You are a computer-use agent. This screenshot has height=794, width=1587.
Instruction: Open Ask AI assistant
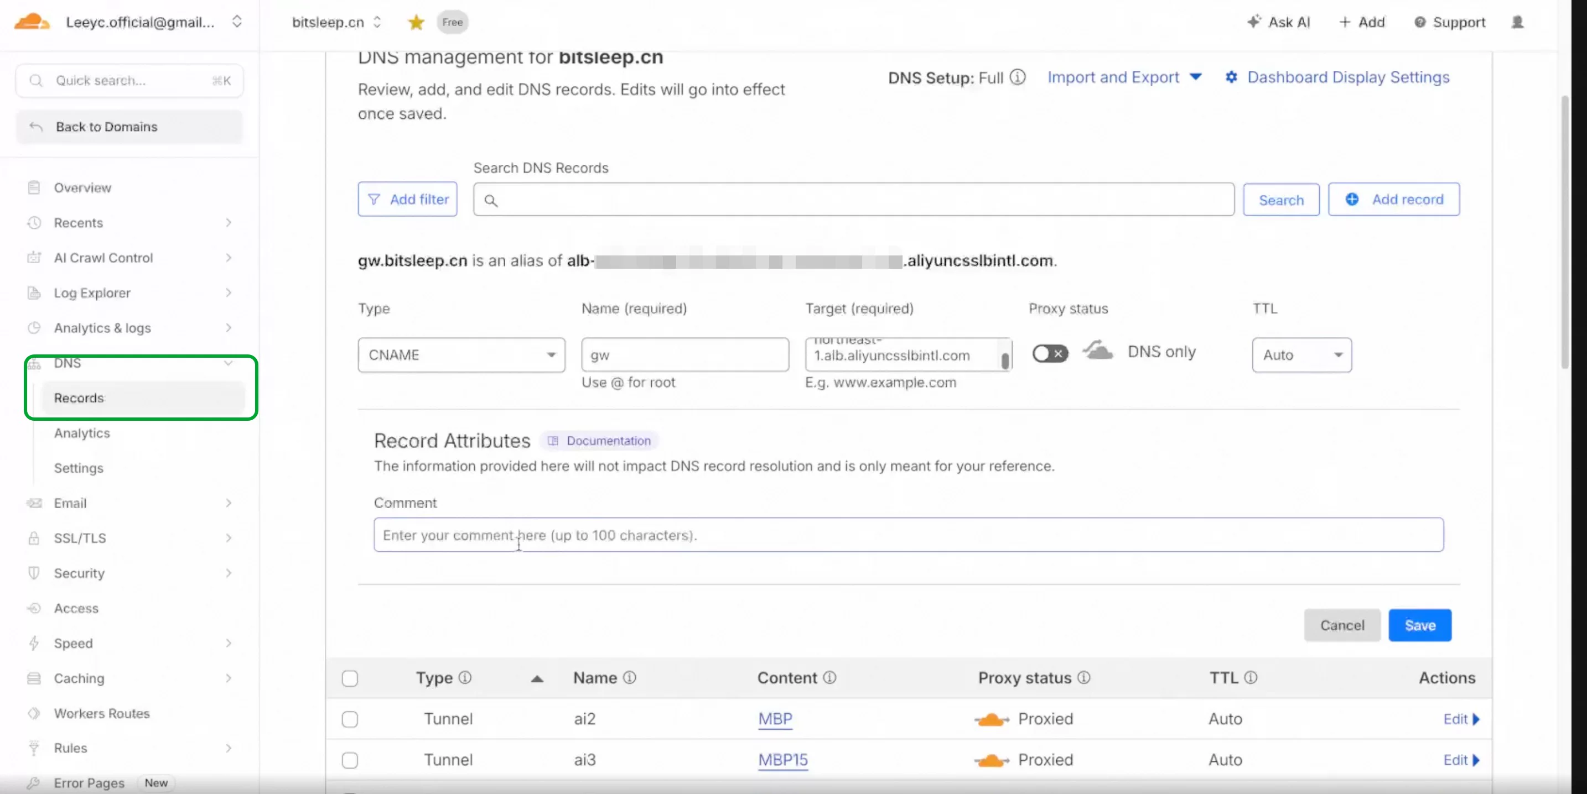coord(1279,22)
